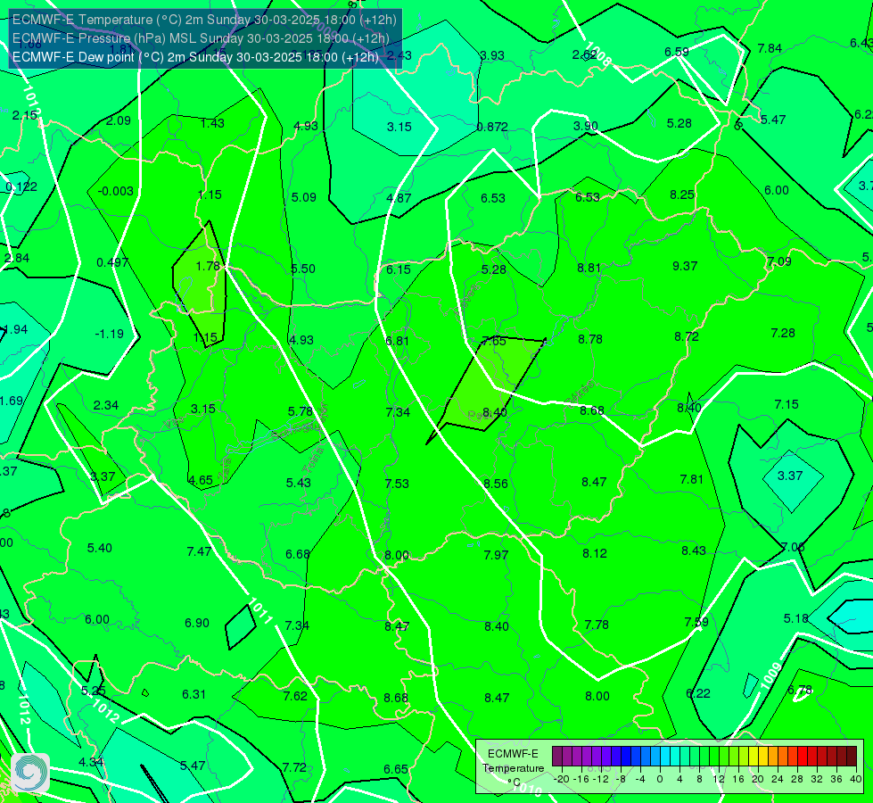873x803 pixels.
Task: Pick the green legend swatch above 12
Action: point(713,757)
